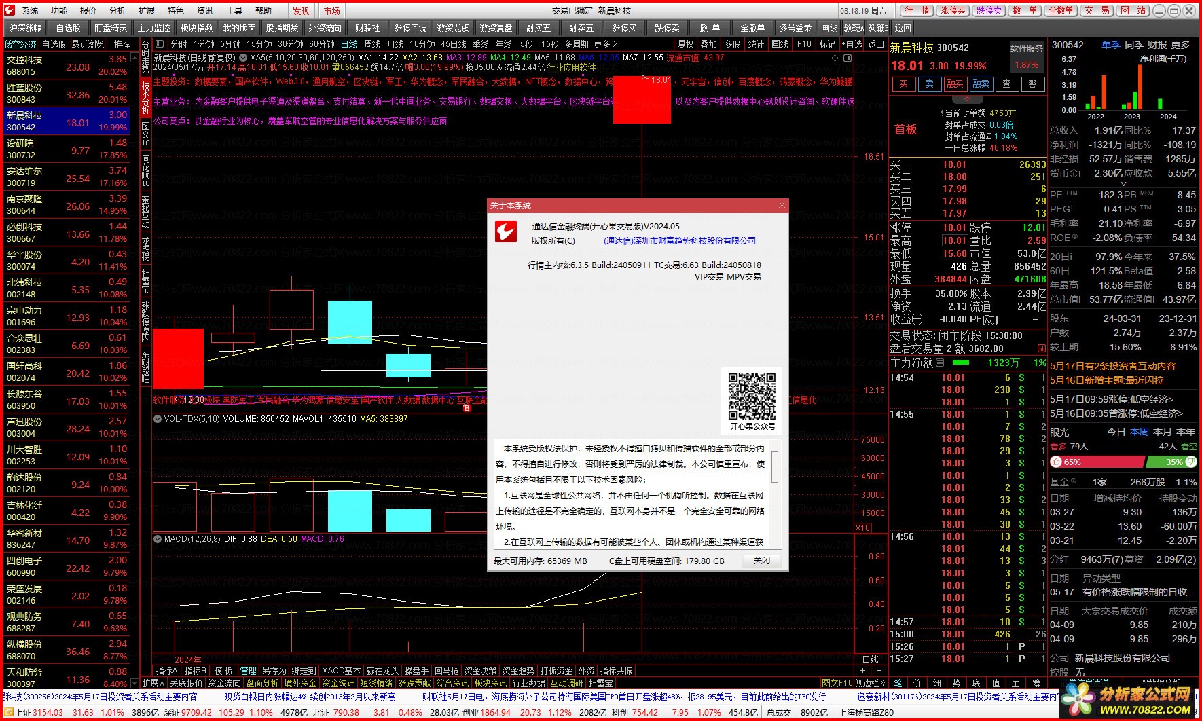Click the window-split icon atop the K-line chart
This screenshot has width=1202, height=721.
click(848, 58)
